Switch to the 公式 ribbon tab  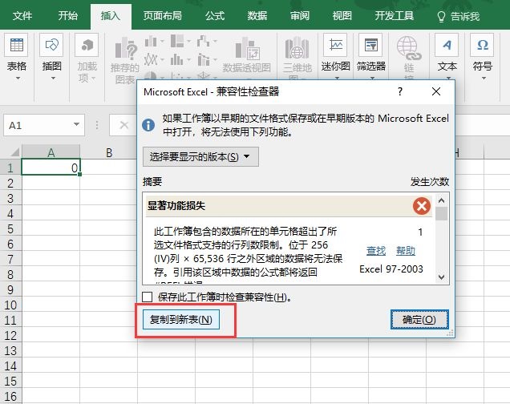[x=215, y=16]
